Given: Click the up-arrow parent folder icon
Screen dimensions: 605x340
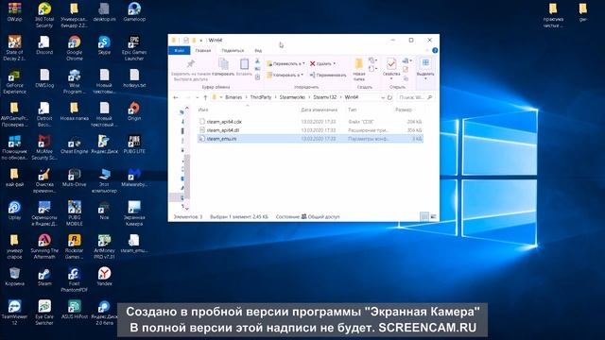Looking at the screenshot, I should click(x=205, y=97).
